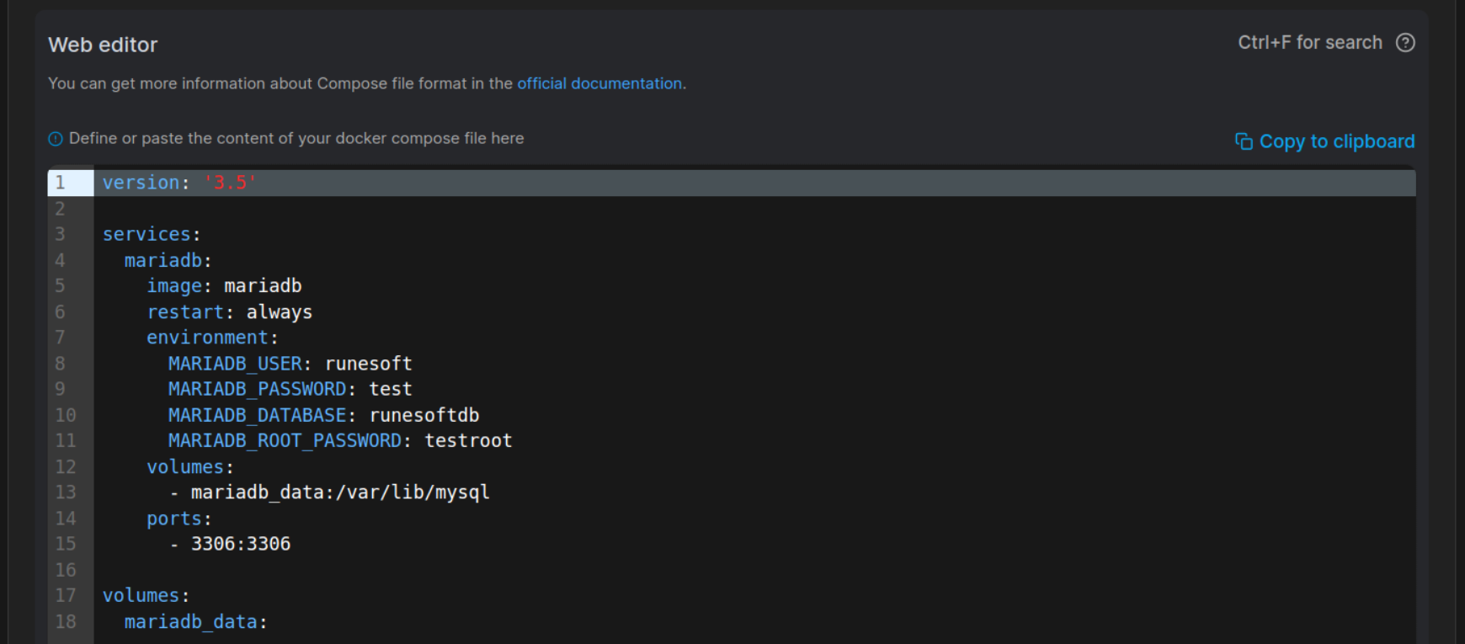
Task: Click the MARIADB_PASSWORD key on line 9
Action: coord(257,389)
